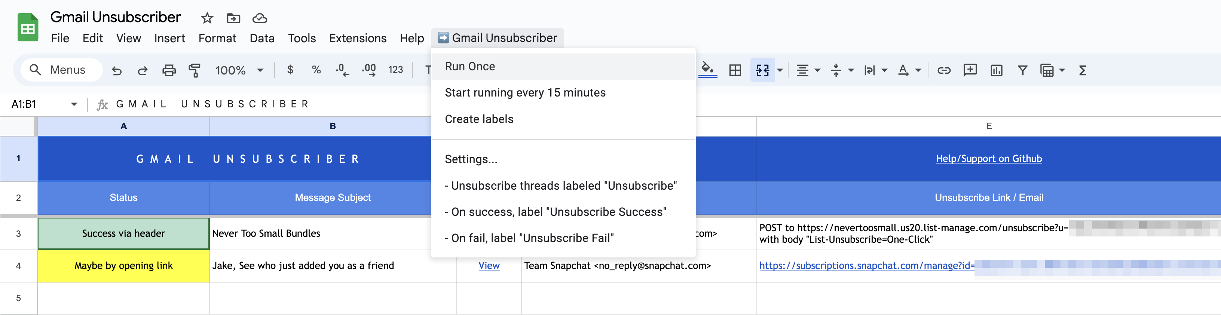1221x315 pixels.
Task: Click the Redo arrow
Action: pos(142,70)
